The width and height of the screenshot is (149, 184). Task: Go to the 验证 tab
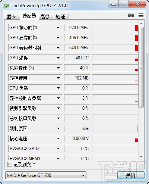[x=61, y=16]
